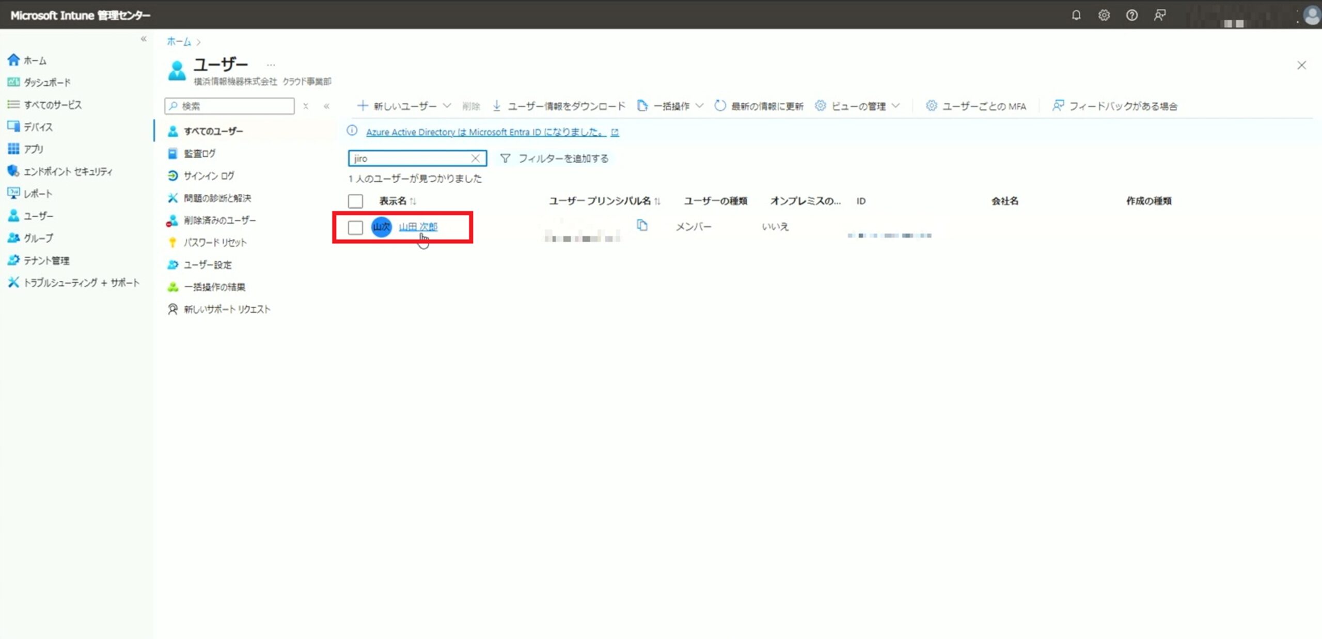Copy the user principal name
Viewport: 1322px width, 639px height.
click(642, 225)
